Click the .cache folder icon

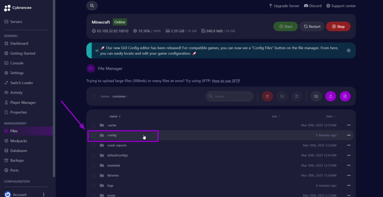point(102,125)
